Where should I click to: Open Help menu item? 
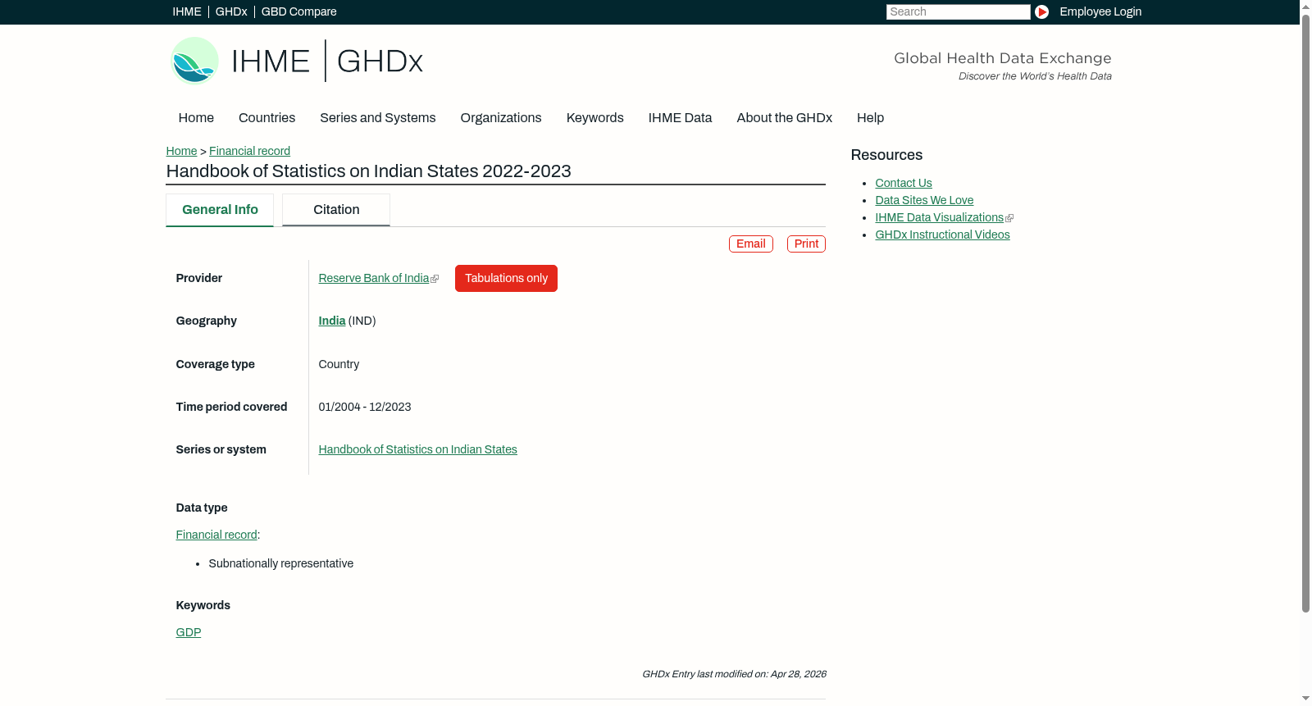click(870, 117)
